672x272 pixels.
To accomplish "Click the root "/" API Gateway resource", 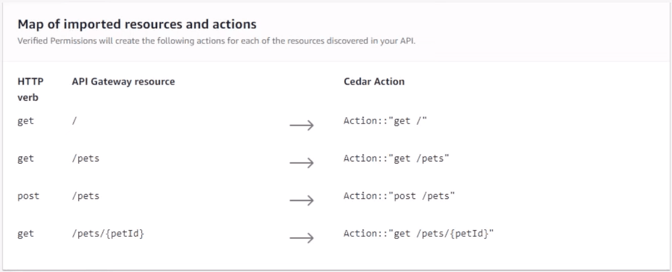I will click(74, 121).
